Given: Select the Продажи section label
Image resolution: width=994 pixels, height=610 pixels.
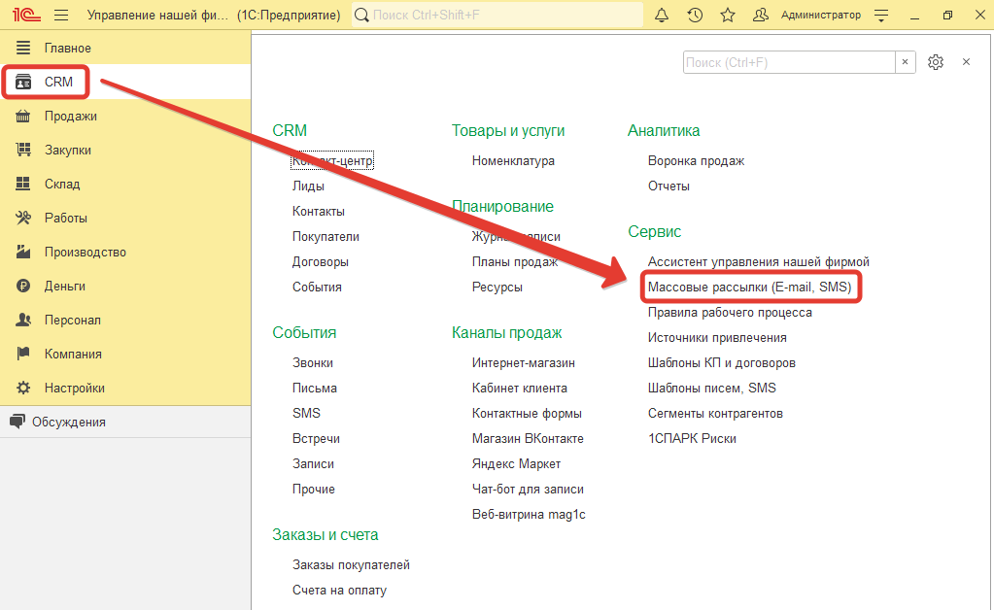Looking at the screenshot, I should coord(70,116).
